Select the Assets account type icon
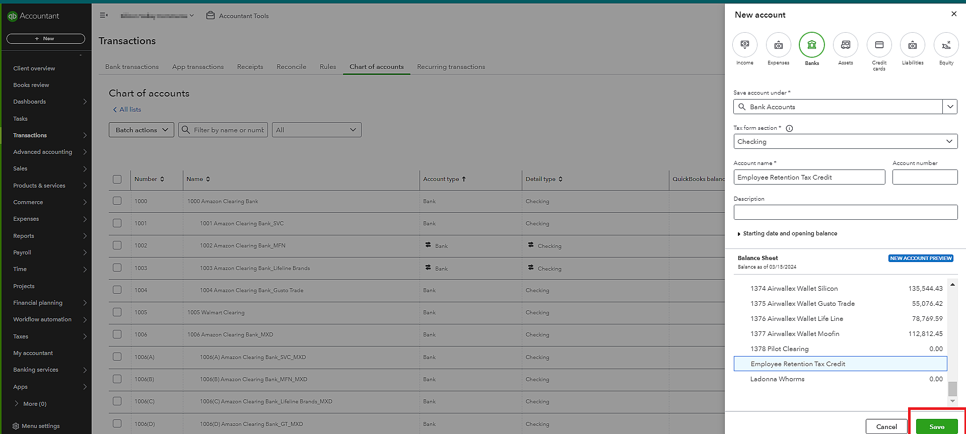Screen dimensions: 966x434 [x=845, y=45]
